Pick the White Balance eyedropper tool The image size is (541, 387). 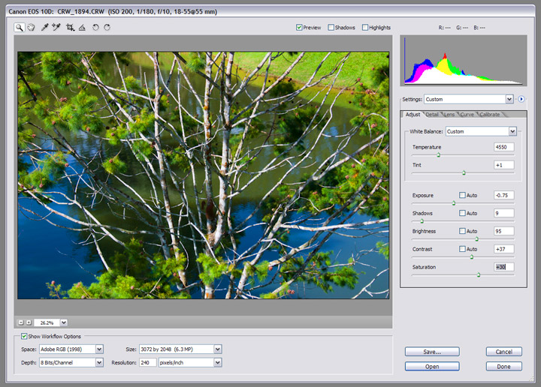[46, 28]
